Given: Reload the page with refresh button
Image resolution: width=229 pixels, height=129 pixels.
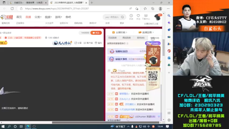Looking at the screenshot, I should coord(12,9).
